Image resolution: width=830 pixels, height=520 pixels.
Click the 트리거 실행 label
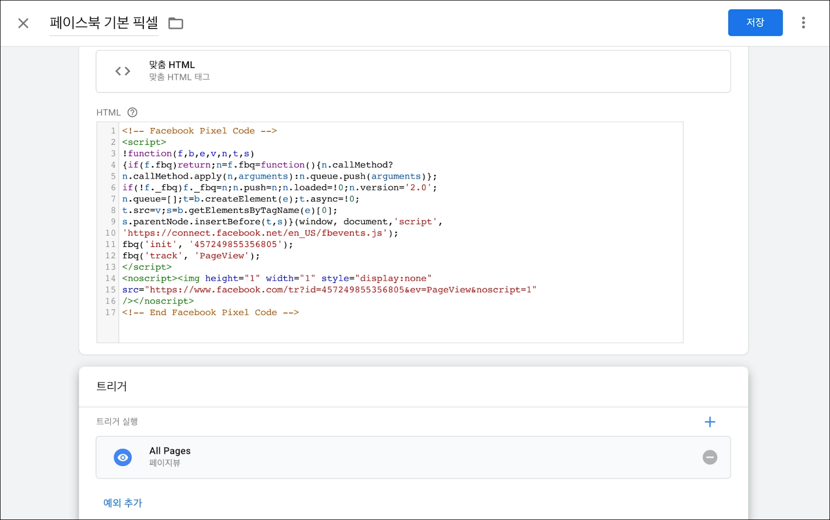117,421
